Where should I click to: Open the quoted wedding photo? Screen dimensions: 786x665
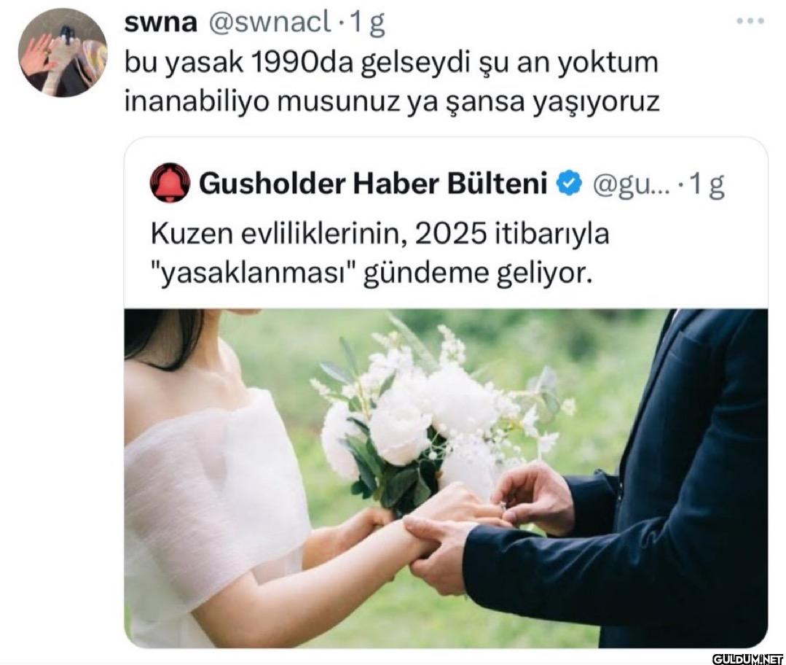pyautogui.click(x=446, y=478)
